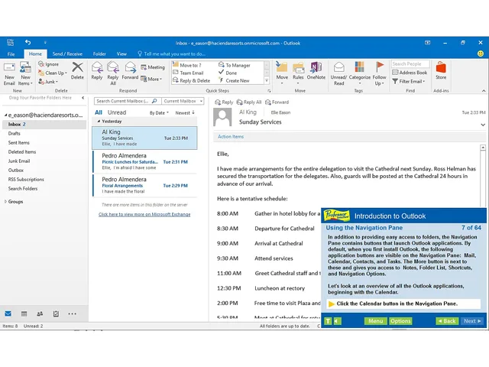Open the Send / Receive ribbon tab

tap(67, 54)
